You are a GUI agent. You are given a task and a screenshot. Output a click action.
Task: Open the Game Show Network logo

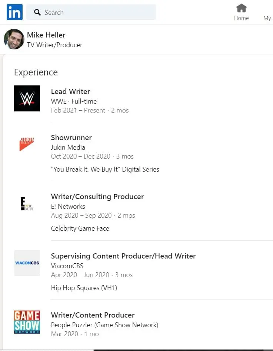pos(27,322)
